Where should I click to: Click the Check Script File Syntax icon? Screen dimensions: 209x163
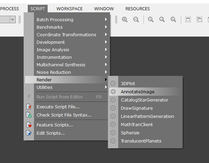[29, 115]
